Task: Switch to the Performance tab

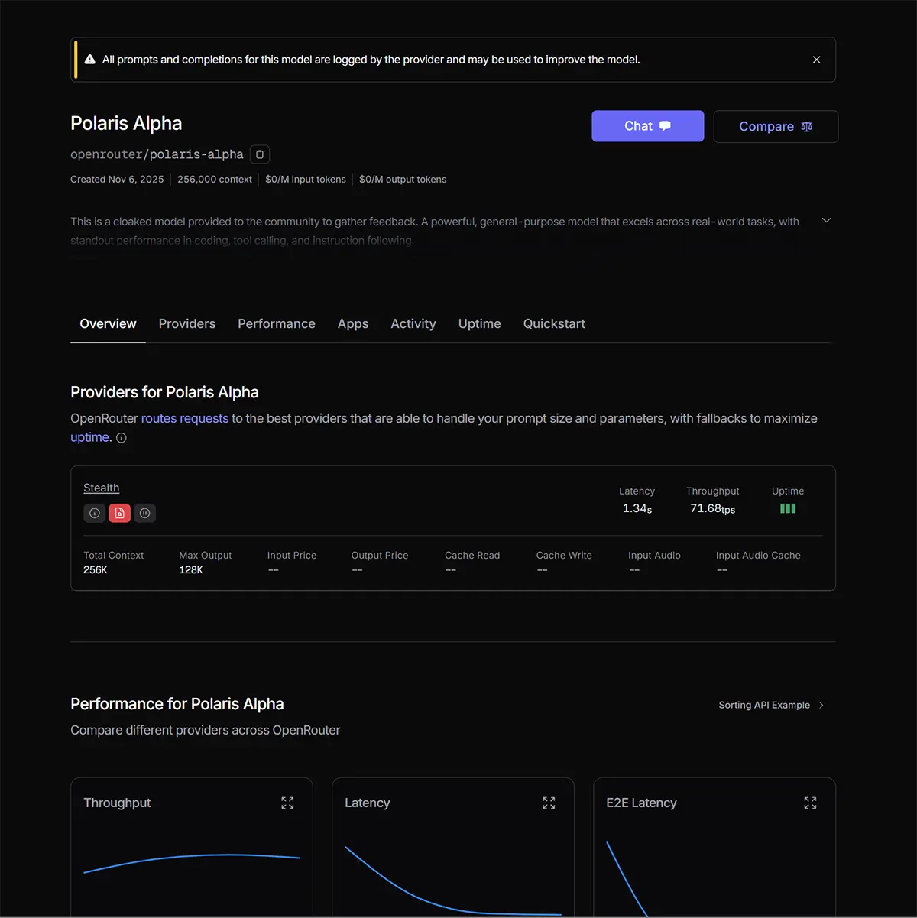Action: [x=277, y=324]
